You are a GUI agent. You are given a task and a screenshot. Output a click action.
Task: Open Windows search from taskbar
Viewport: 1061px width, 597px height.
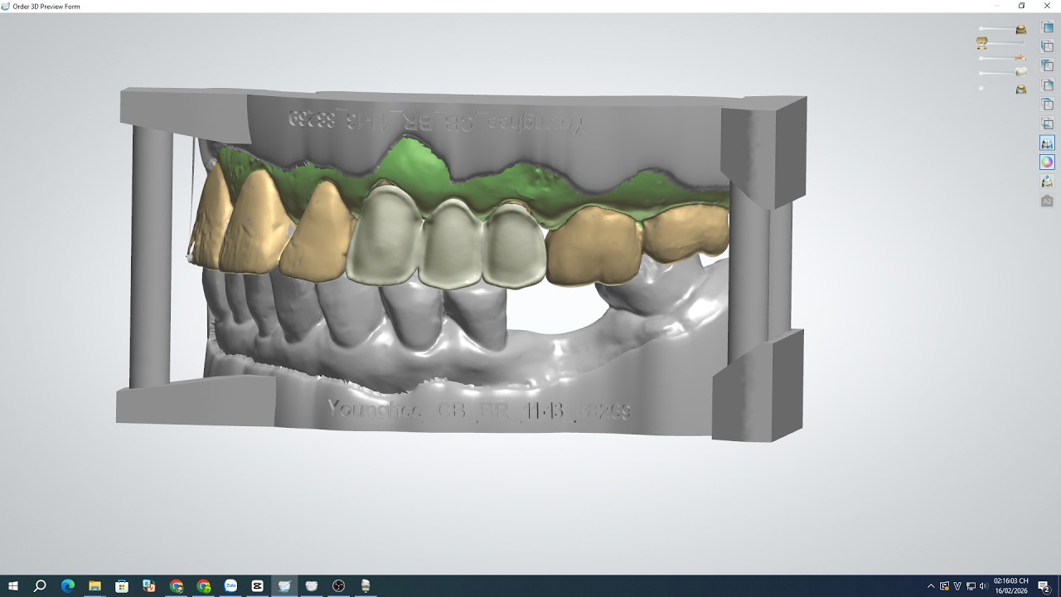[x=40, y=586]
